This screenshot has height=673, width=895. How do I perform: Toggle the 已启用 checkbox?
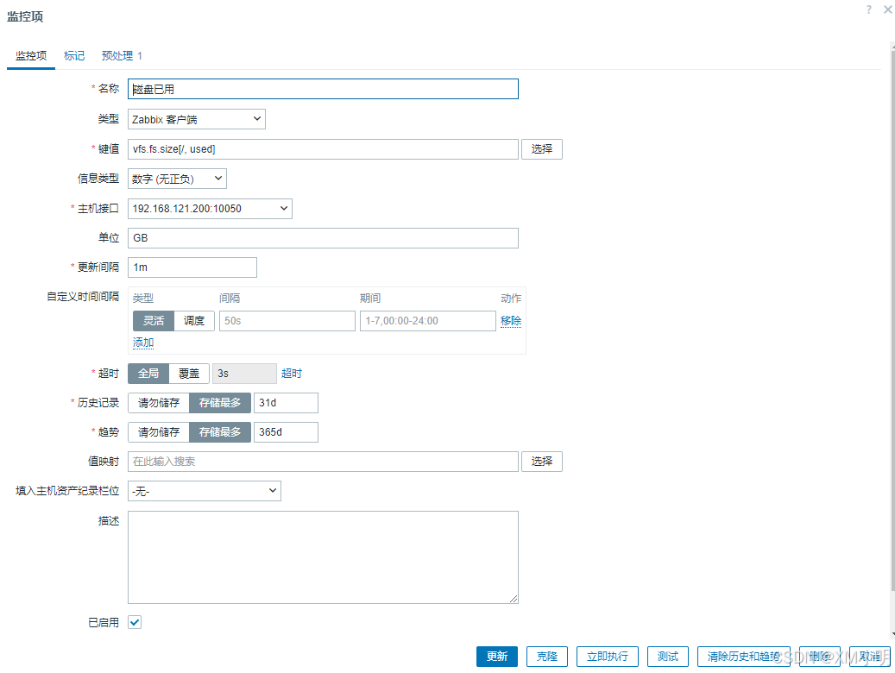pyautogui.click(x=135, y=622)
